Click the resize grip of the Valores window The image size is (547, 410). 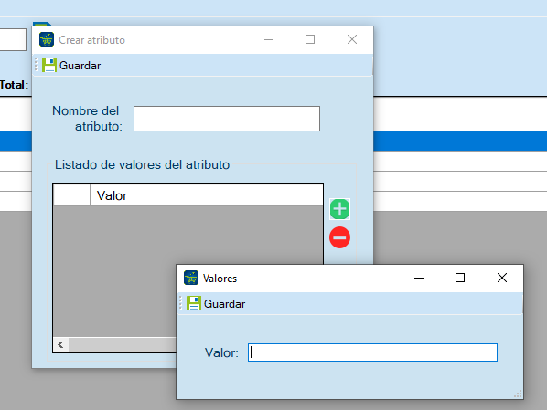[518, 394]
